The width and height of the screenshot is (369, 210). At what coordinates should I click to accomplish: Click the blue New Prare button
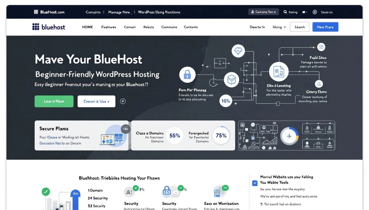(325, 27)
